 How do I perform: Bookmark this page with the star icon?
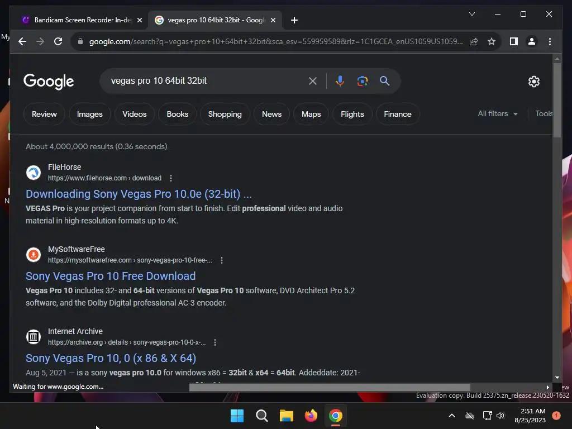[x=492, y=41]
